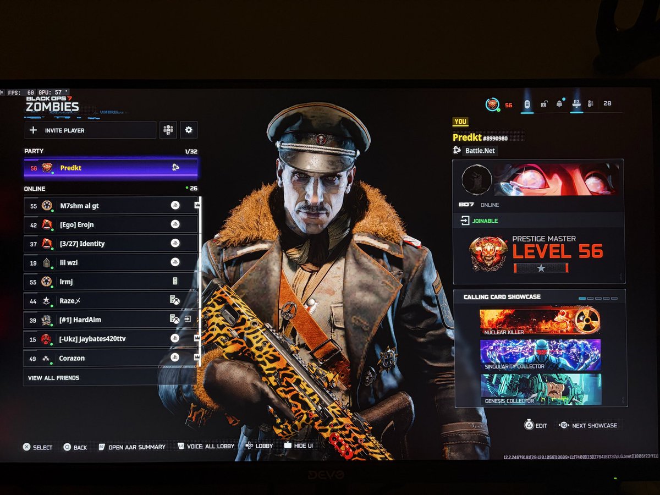The height and width of the screenshot is (495, 660).
Task: Click the PlayStation icon on M7shm al gt's row
Action: [175, 205]
